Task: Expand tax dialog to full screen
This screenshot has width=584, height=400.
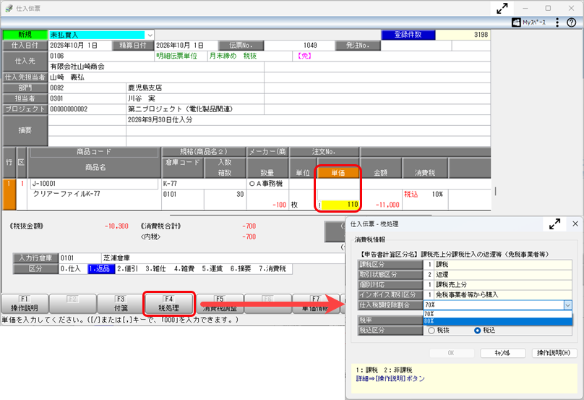Action: click(554, 224)
